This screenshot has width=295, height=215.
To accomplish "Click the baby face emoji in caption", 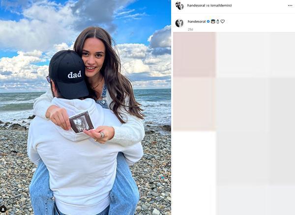I will pos(213,22).
